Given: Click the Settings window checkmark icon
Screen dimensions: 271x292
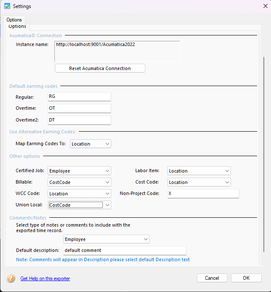Looking at the screenshot, I should click(7, 6).
